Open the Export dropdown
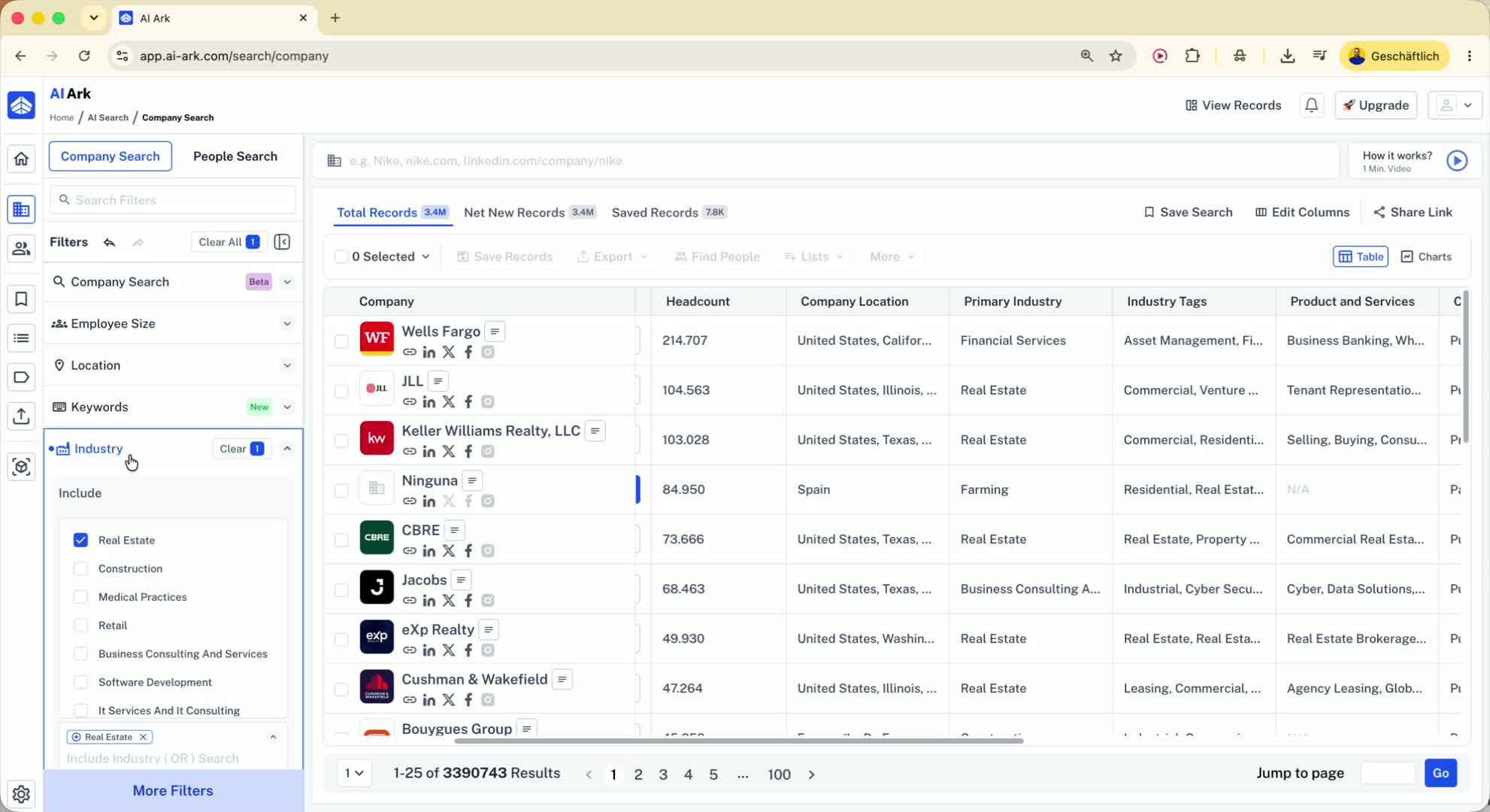The height and width of the screenshot is (812, 1490). [612, 256]
